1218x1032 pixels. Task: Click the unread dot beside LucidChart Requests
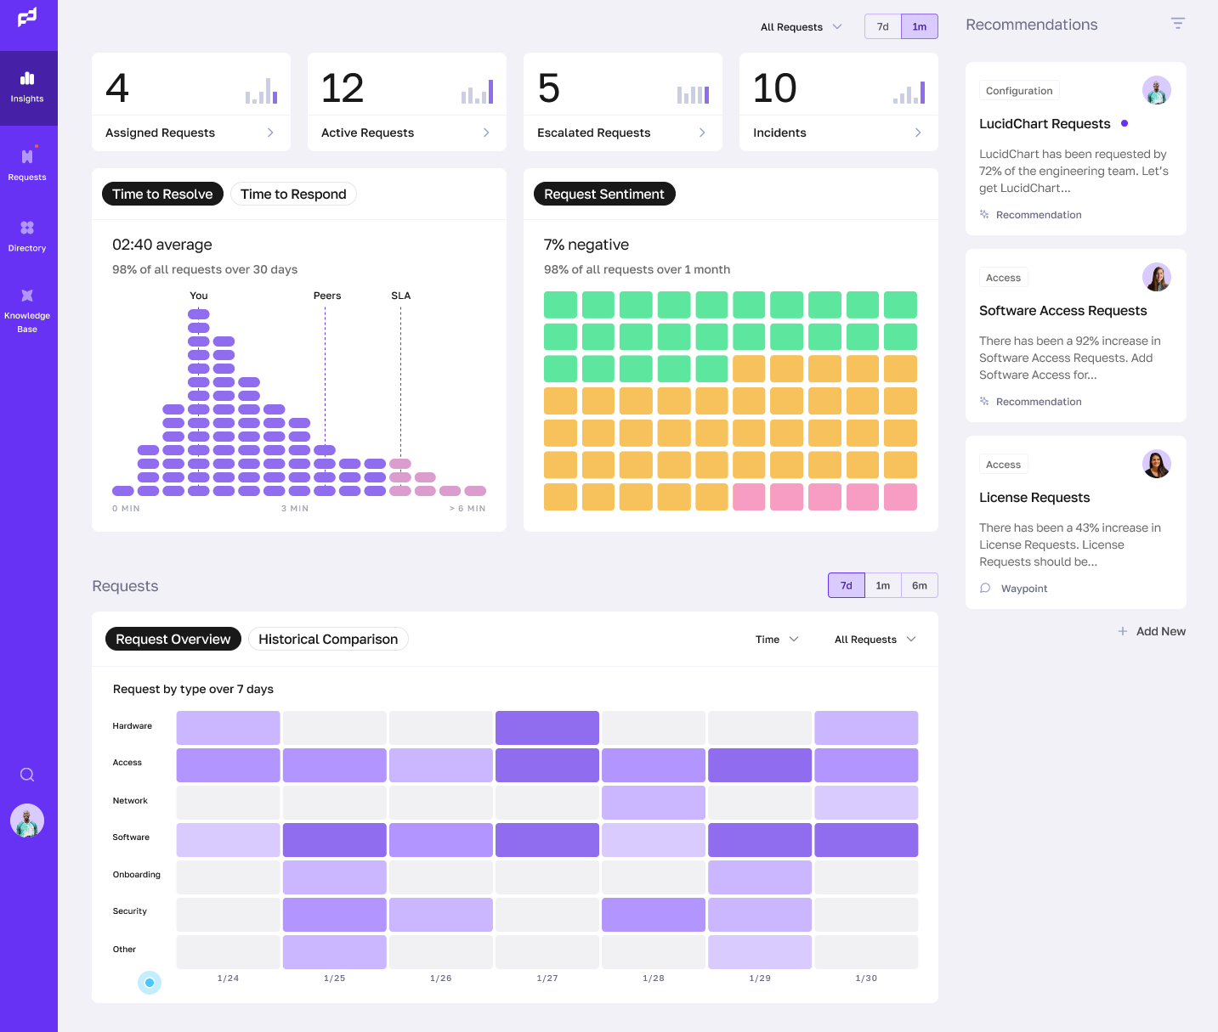1125,123
